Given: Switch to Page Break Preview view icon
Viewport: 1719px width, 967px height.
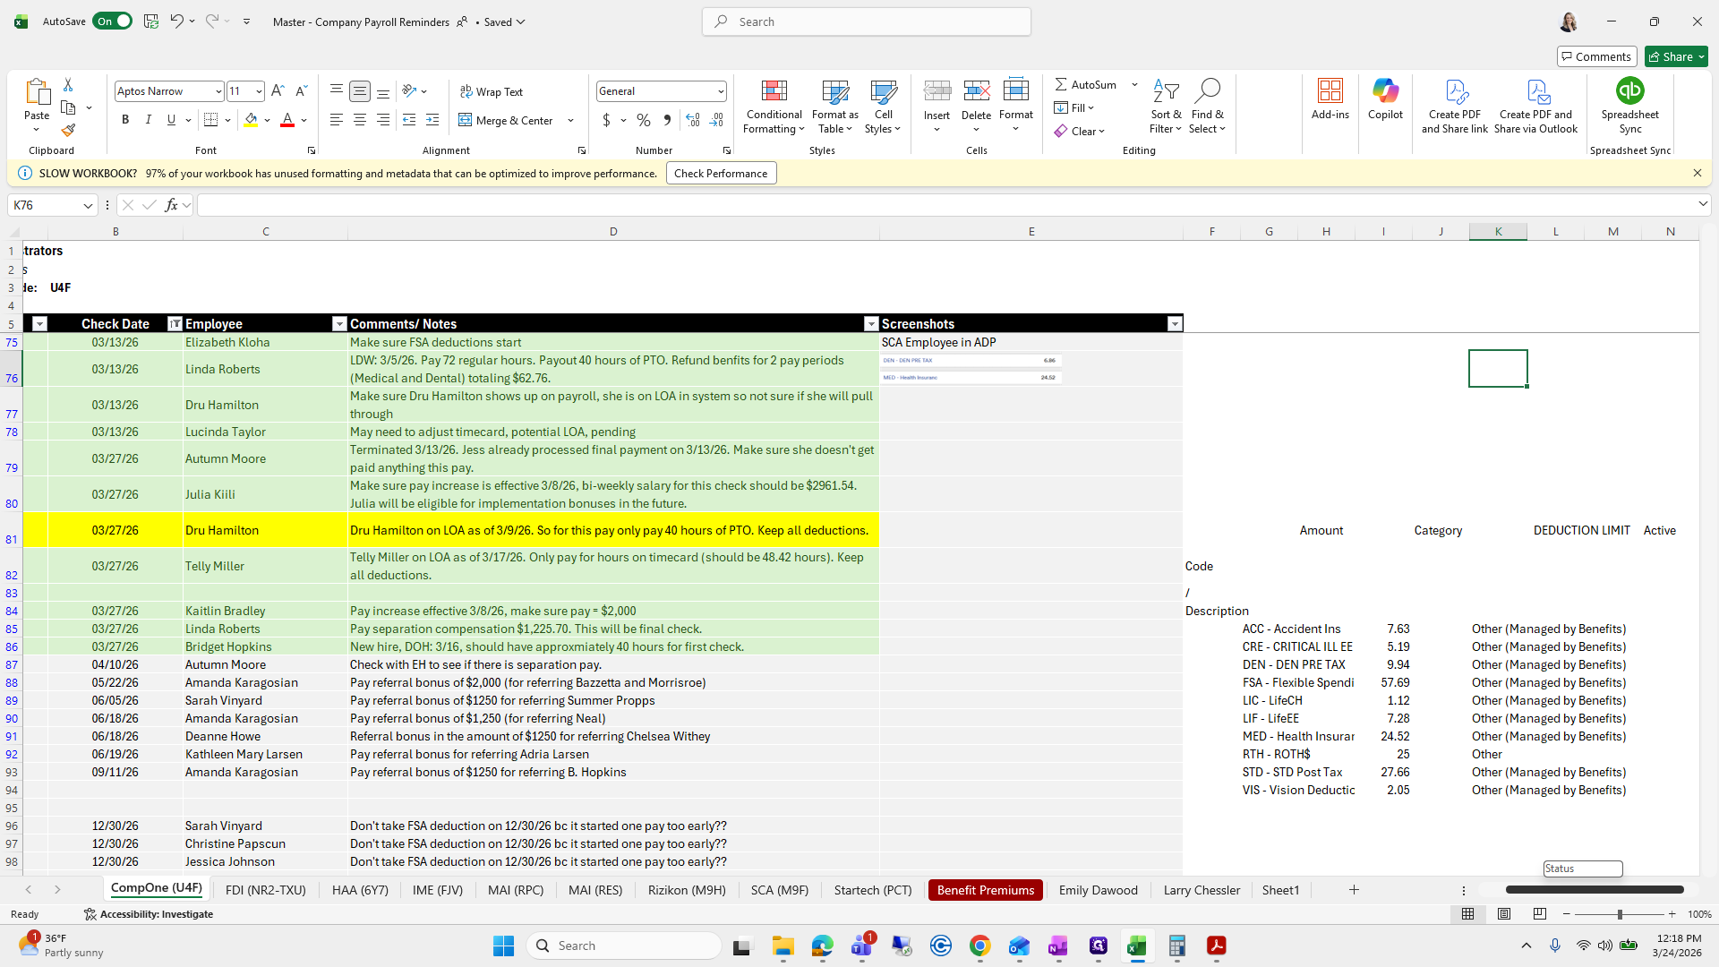Looking at the screenshot, I should point(1540,914).
